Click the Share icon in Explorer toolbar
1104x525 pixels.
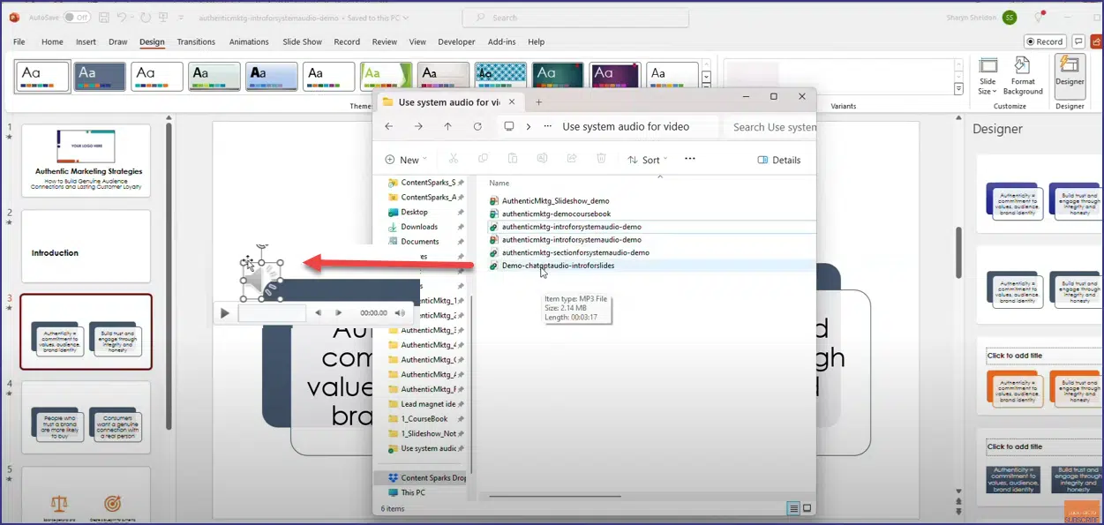coord(572,159)
